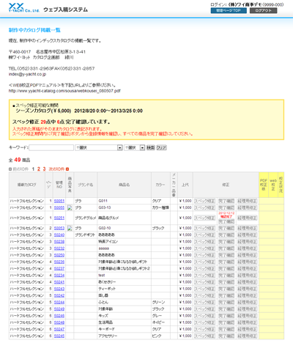
Task: Click the 次の10件 link
Action: [x=56, y=169]
